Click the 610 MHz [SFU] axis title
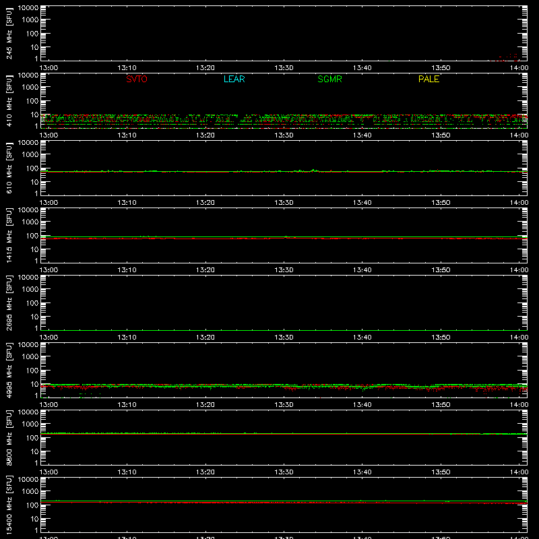 point(9,168)
